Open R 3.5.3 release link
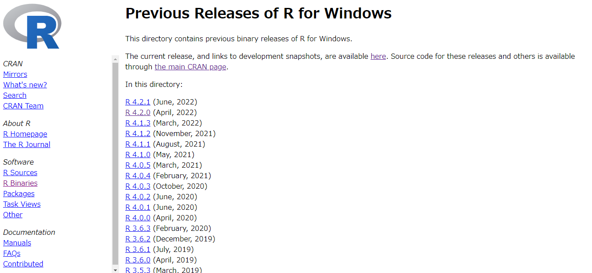This screenshot has height=273, width=592. pos(138,269)
